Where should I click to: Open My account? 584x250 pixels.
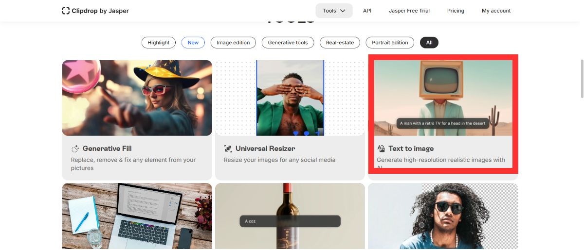coord(496,11)
